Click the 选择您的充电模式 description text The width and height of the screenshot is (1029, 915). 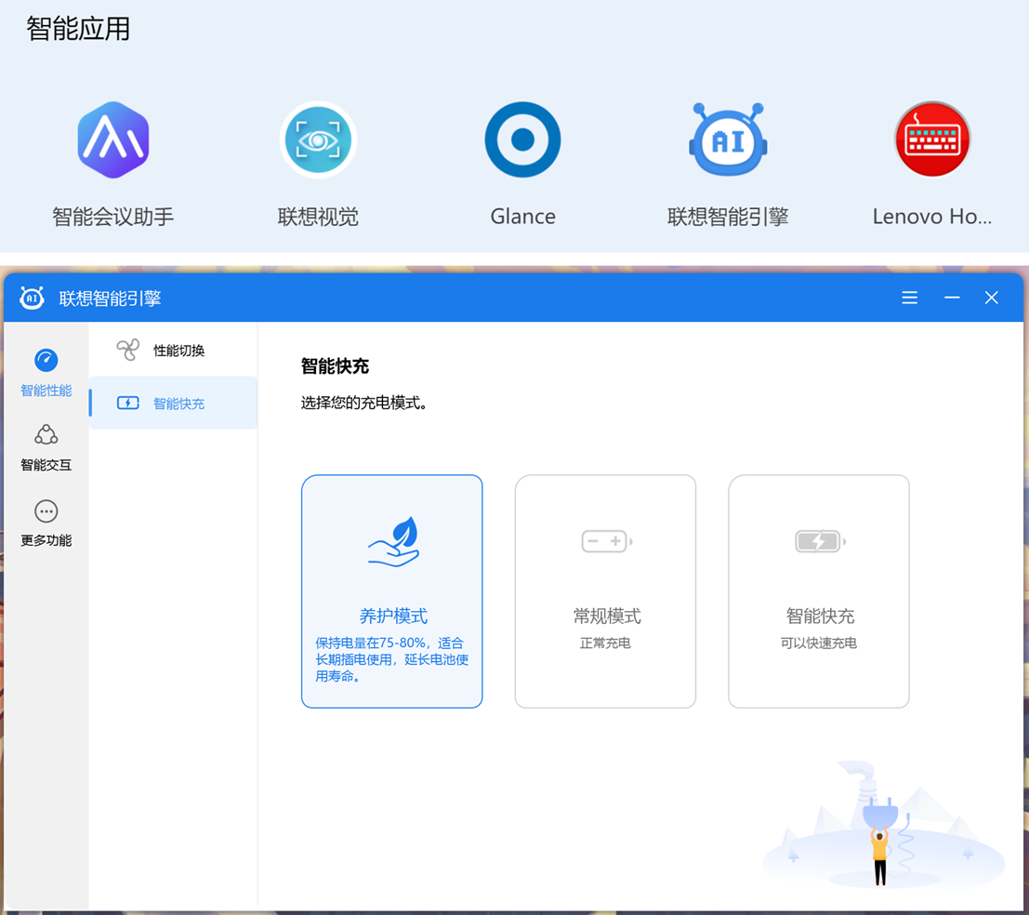pyautogui.click(x=364, y=403)
